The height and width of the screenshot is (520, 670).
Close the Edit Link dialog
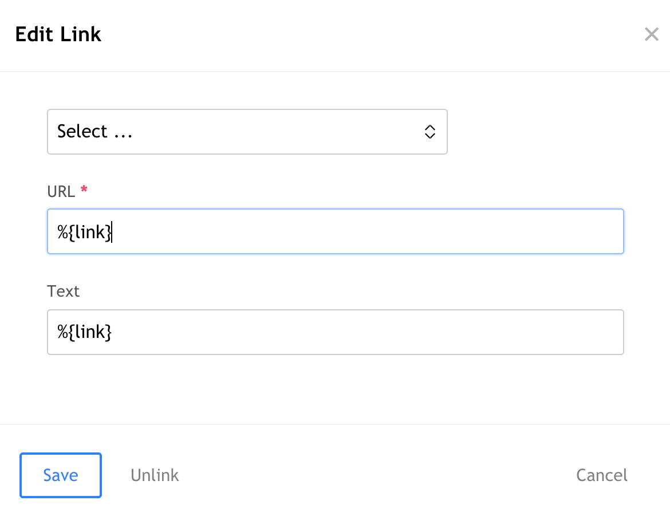point(651,34)
